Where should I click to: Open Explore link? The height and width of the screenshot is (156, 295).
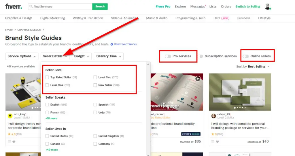(x=180, y=6)
